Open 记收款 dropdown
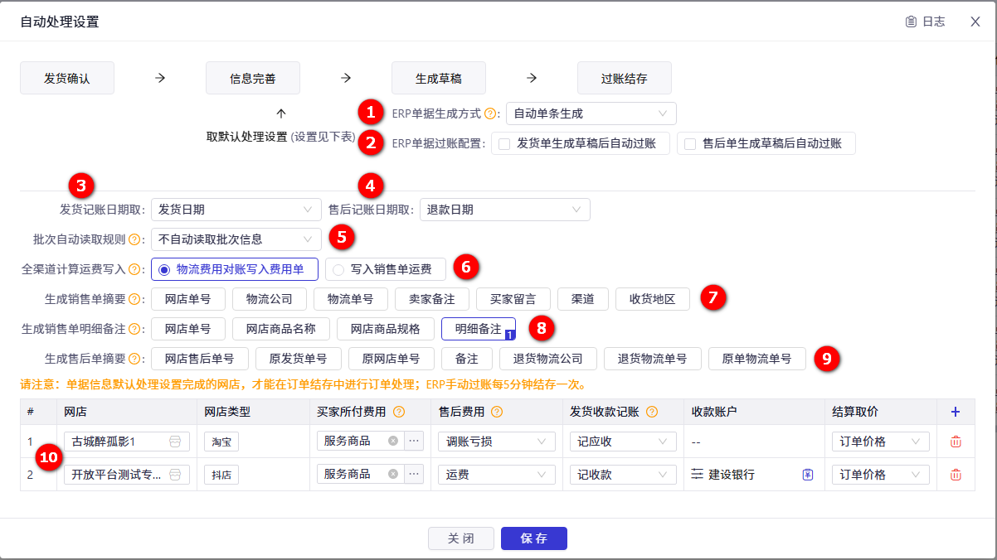The image size is (997, 560). click(x=623, y=475)
